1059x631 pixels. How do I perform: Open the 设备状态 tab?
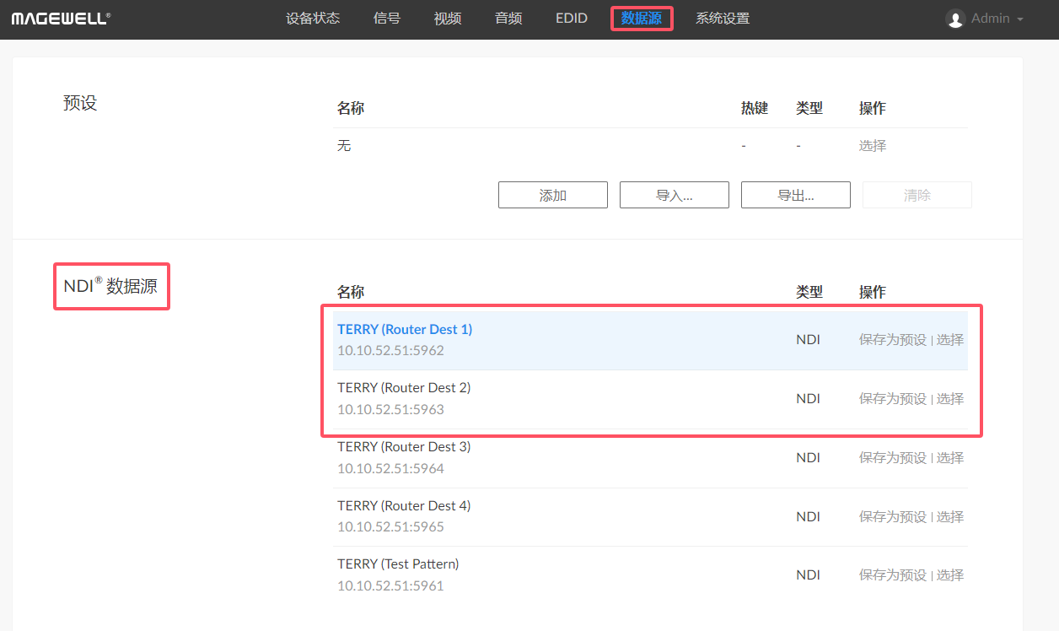click(313, 19)
